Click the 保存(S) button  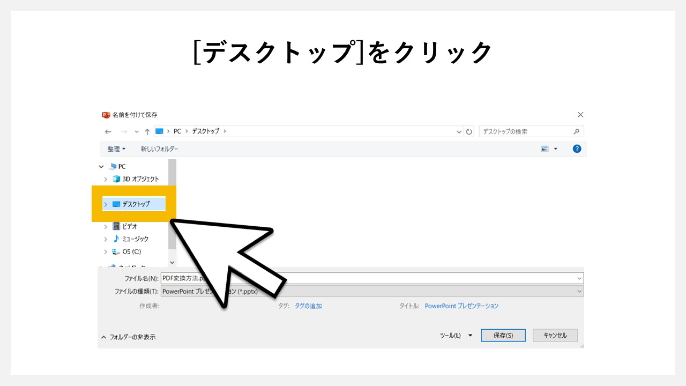pos(503,335)
